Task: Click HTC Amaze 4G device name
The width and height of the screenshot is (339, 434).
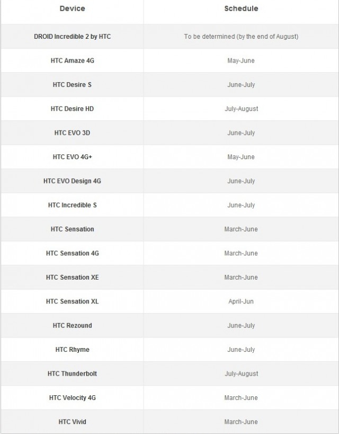Action: (x=73, y=60)
